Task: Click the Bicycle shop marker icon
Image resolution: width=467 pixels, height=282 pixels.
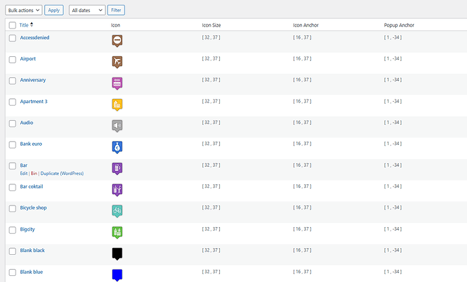Action: click(117, 210)
